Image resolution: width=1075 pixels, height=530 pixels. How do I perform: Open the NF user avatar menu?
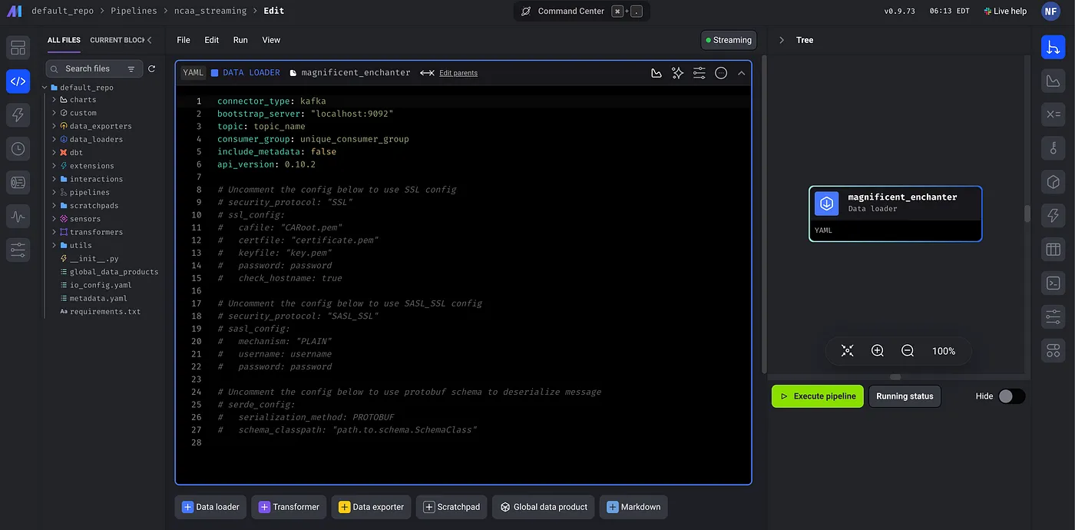(x=1051, y=11)
